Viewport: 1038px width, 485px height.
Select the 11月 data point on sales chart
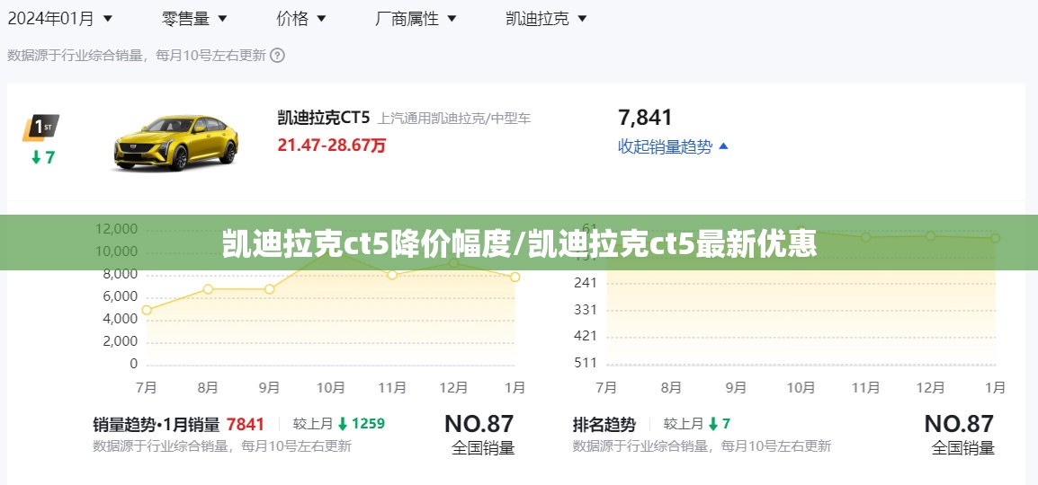pos(392,274)
